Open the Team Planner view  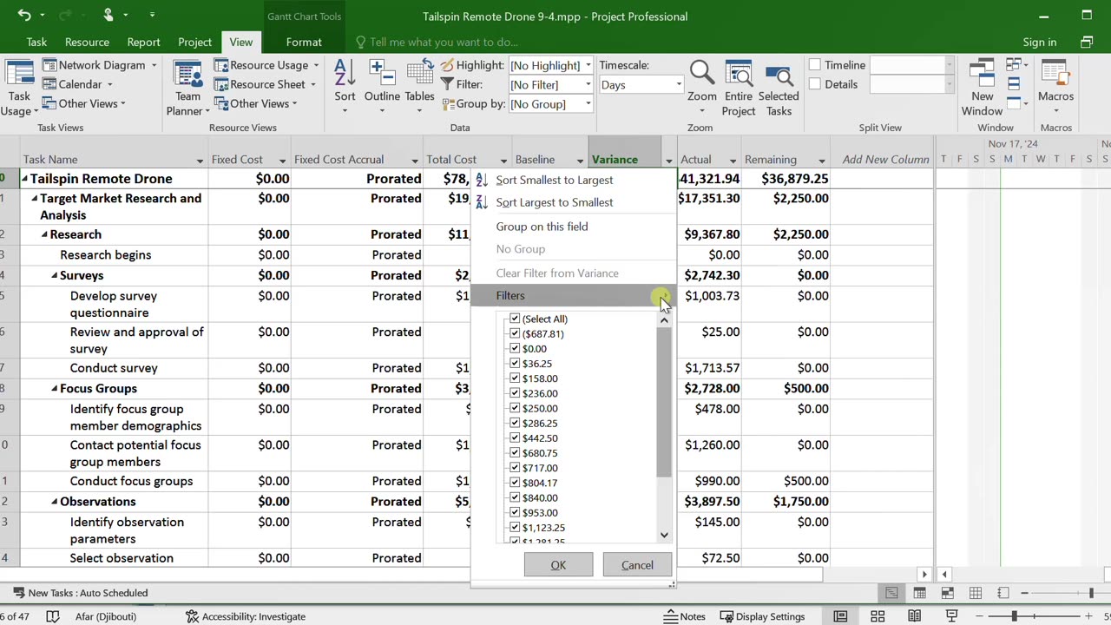tap(187, 89)
